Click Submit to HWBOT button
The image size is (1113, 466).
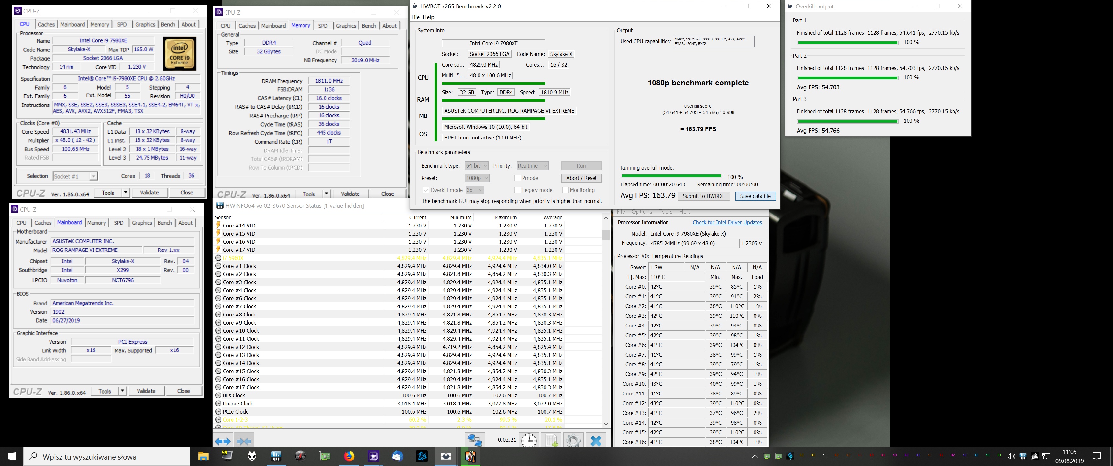(703, 196)
